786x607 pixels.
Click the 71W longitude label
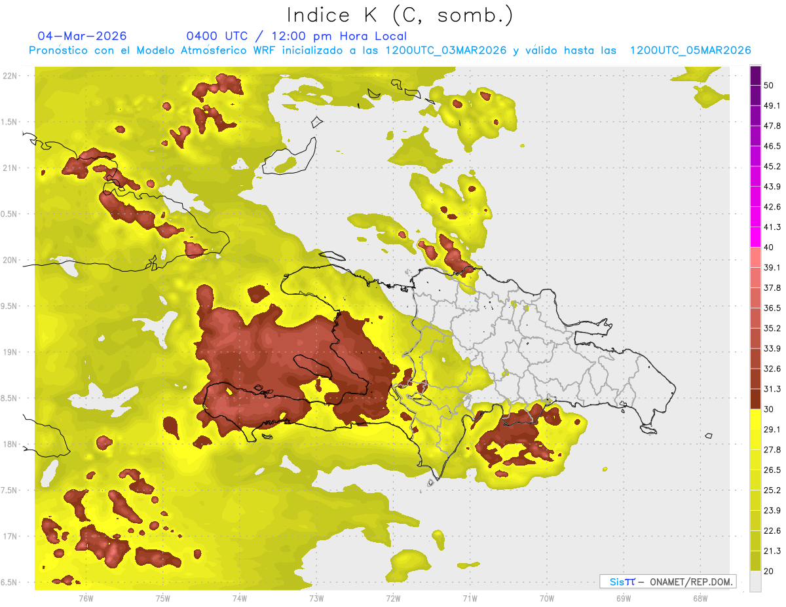click(470, 598)
